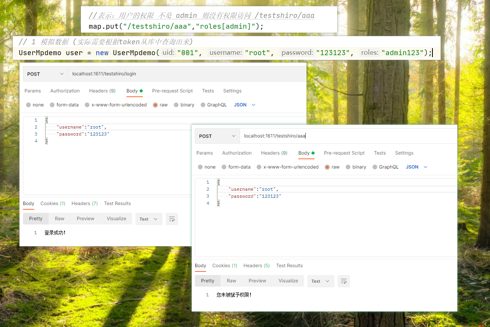The image size is (490, 327).
Task: Open POST method dropdown in login request window
Action: pyautogui.click(x=45, y=74)
